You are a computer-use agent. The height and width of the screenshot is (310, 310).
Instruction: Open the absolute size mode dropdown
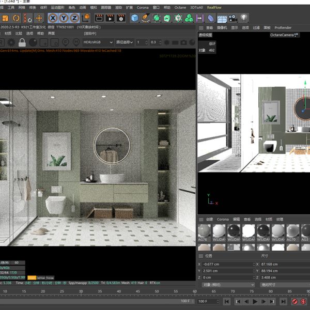[x=285, y=285]
